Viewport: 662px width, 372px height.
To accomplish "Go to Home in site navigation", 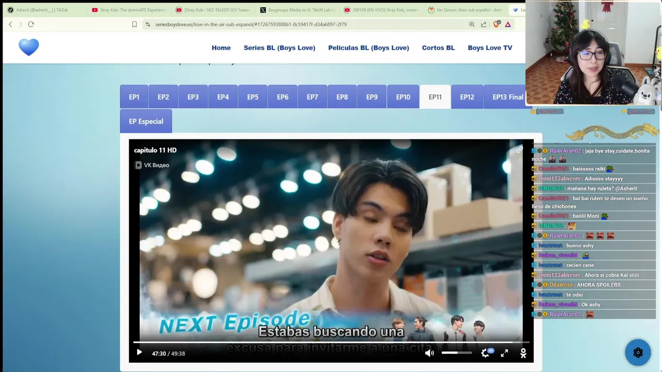I will click(x=221, y=48).
